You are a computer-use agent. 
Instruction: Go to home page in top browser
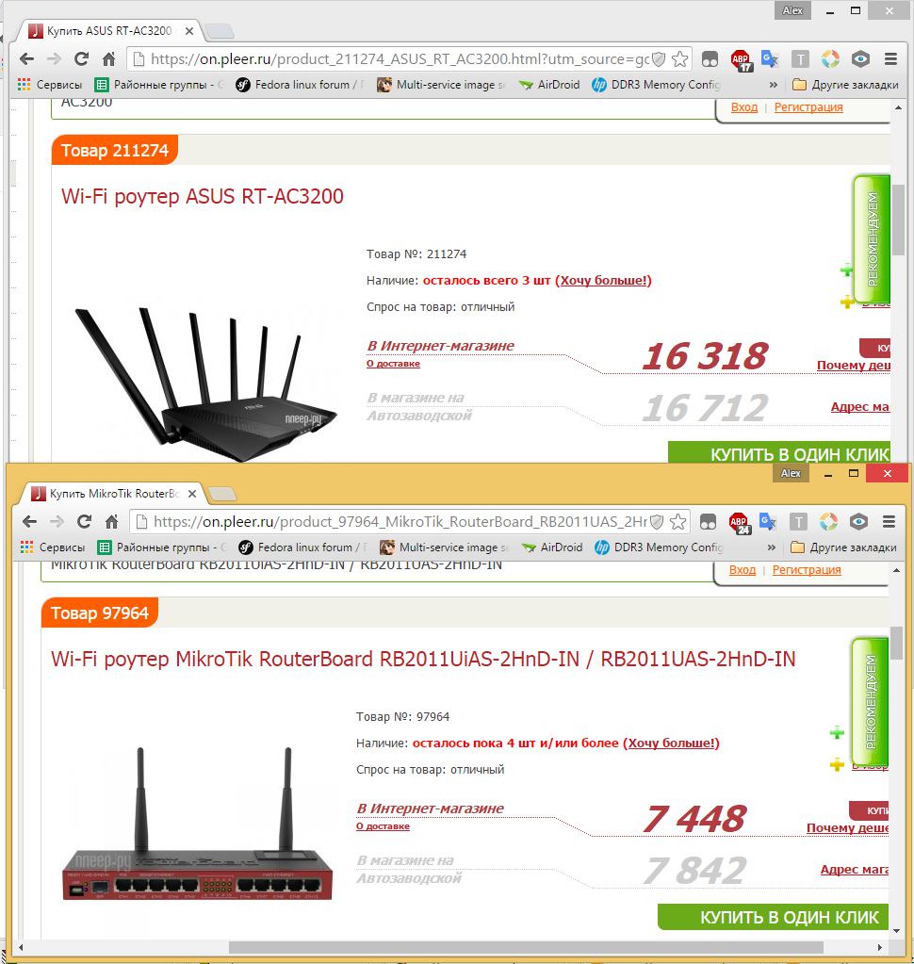point(108,59)
